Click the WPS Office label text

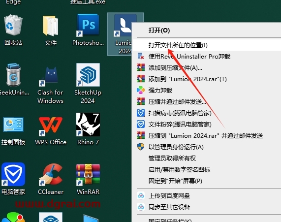click(x=51, y=142)
